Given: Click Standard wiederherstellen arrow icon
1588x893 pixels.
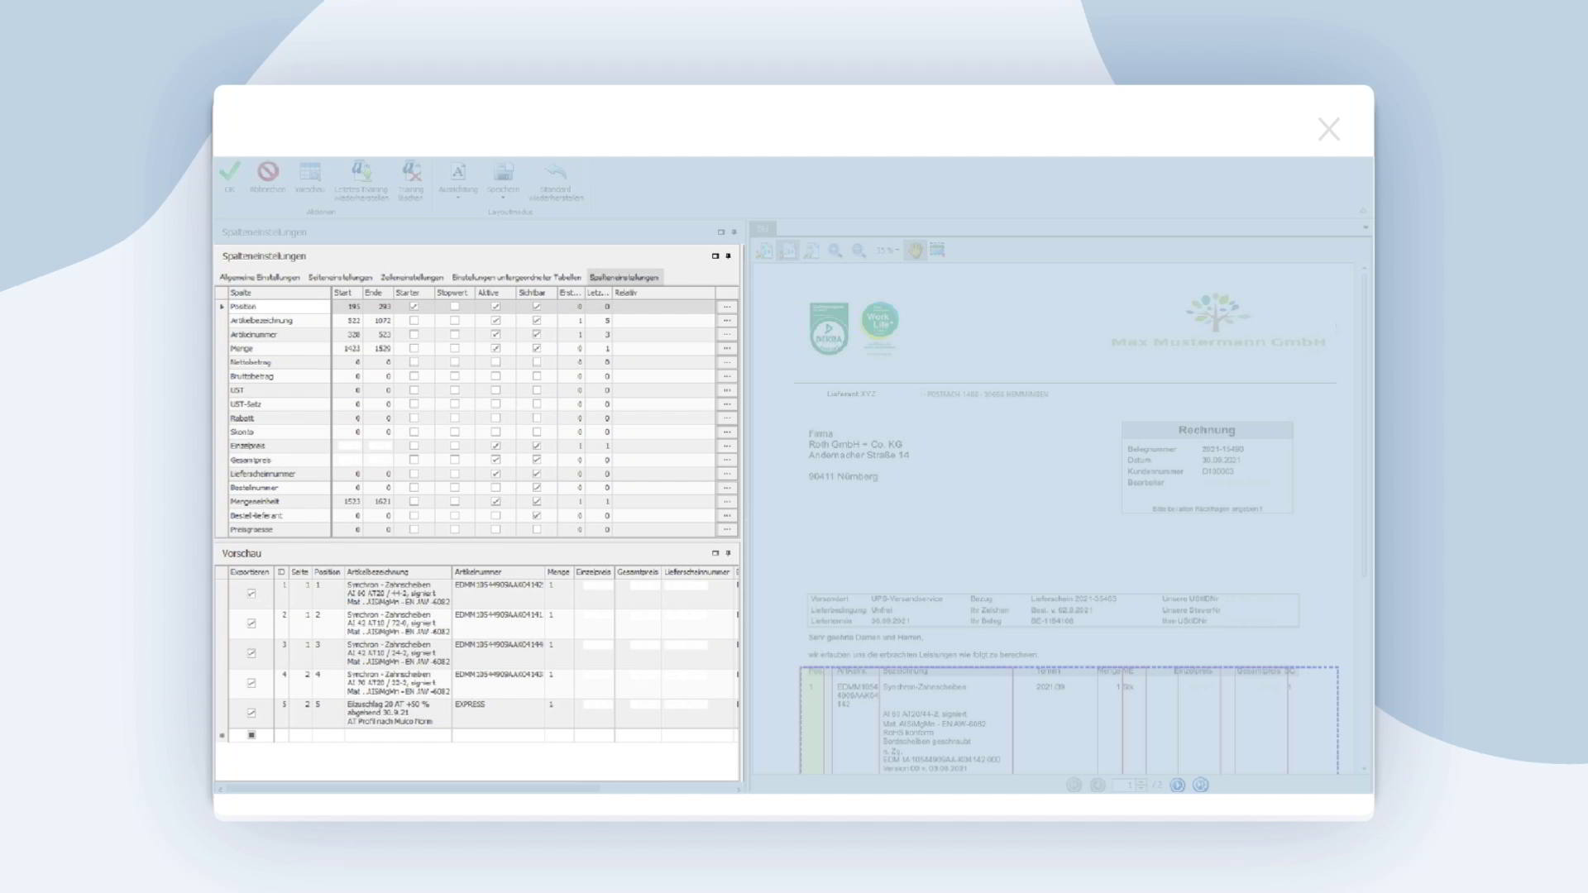Looking at the screenshot, I should pyautogui.click(x=556, y=171).
